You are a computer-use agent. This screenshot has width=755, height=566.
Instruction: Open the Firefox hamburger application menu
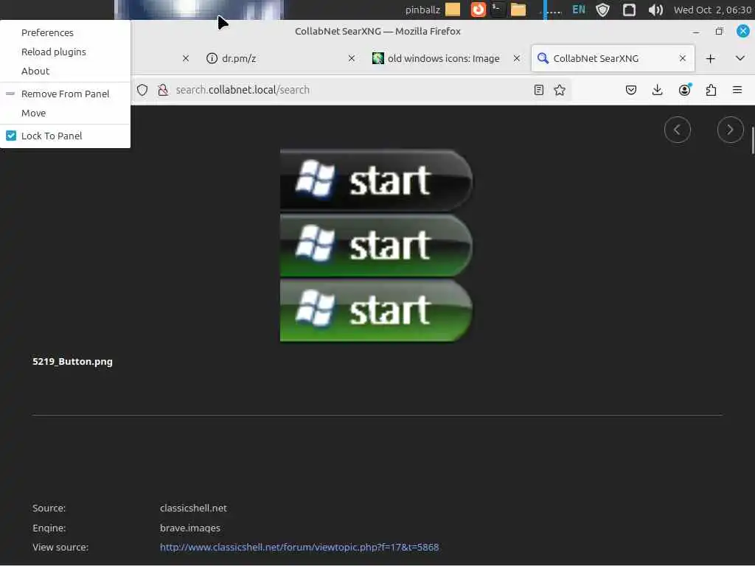(737, 90)
